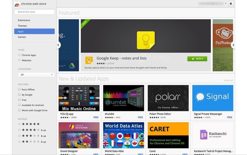Go to previous featured slide arrow
This screenshot has height=155, width=247.
click(x=58, y=45)
